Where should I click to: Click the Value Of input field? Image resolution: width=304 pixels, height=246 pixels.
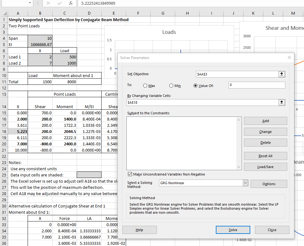click(257, 85)
